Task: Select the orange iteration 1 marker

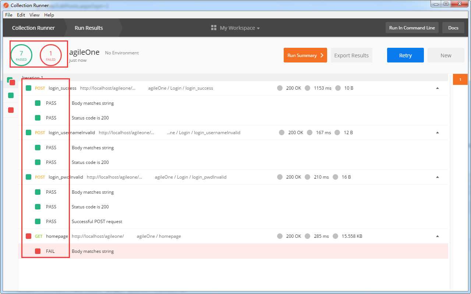Action: pos(460,79)
